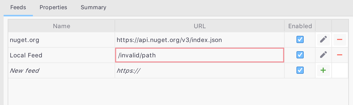Edit the nuget.org feed with pencil icon
The image size is (353, 105).
point(323,40)
